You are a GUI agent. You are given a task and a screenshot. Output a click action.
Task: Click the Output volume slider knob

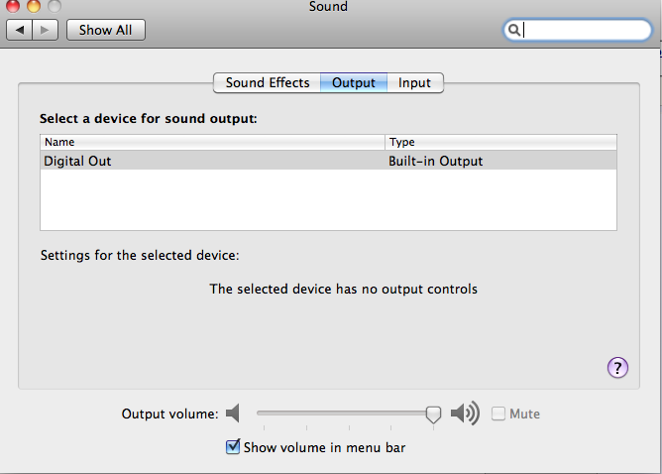(x=433, y=415)
